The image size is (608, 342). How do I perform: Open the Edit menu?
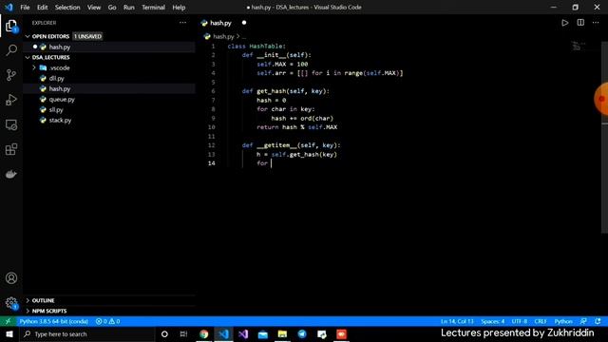tap(42, 8)
